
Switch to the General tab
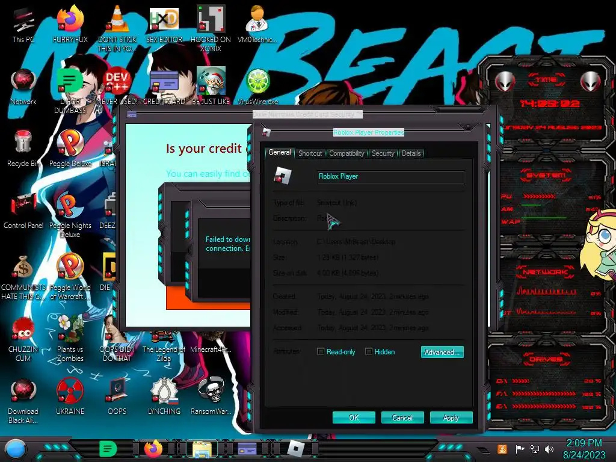(x=279, y=152)
